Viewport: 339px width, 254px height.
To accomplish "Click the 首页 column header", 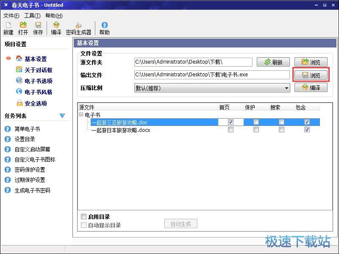I will tap(231, 107).
